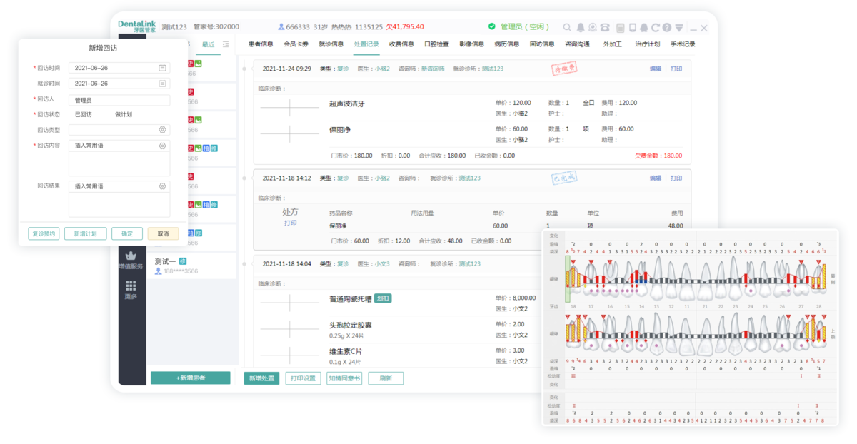The height and width of the screenshot is (444, 857).
Task: Select patient 测试一 in patient list
Action: coord(193,266)
